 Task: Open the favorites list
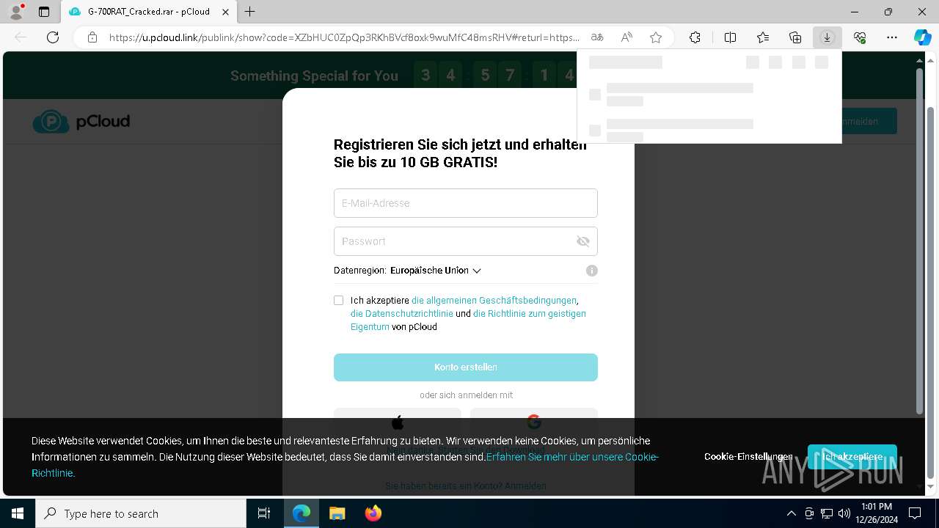point(763,37)
